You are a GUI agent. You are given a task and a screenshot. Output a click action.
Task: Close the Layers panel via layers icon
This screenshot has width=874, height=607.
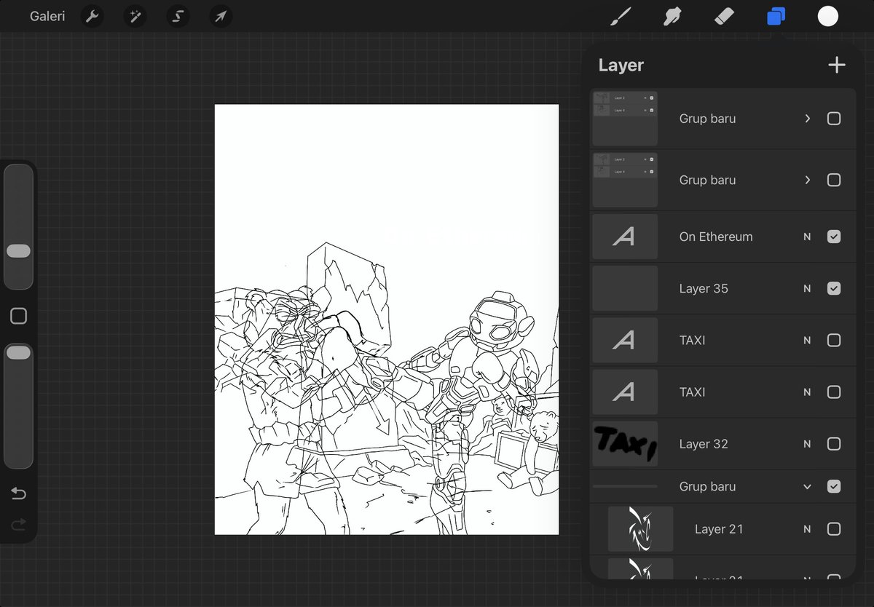[776, 16]
